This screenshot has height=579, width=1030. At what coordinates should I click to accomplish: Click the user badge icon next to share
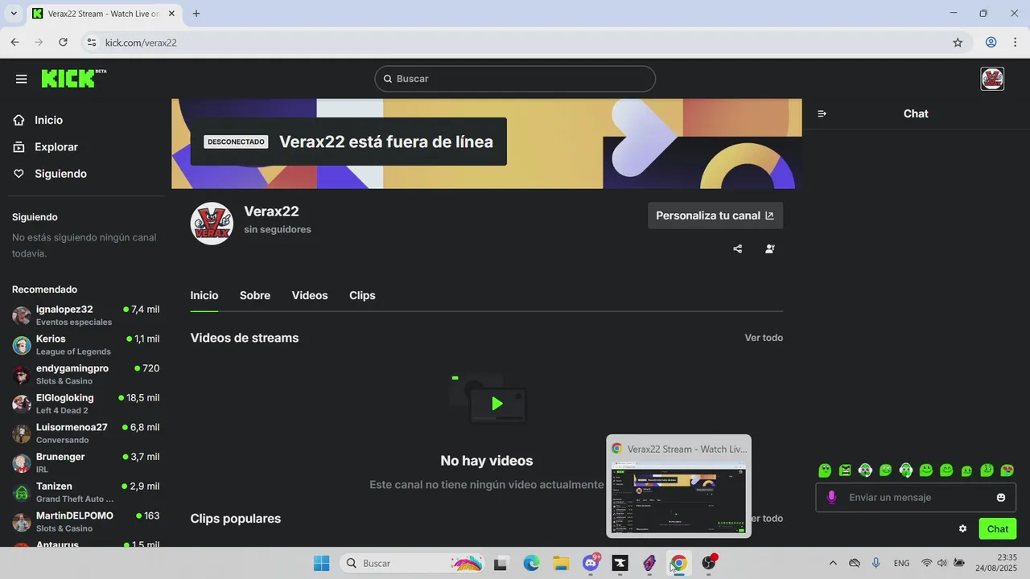coord(770,248)
